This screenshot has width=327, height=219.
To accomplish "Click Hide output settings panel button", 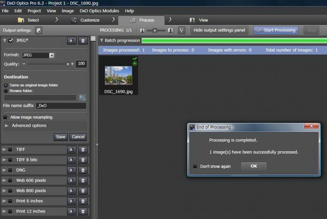I will (219, 30).
